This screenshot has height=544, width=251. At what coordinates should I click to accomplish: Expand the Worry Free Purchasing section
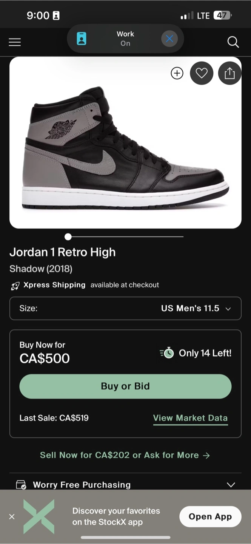[231, 485]
